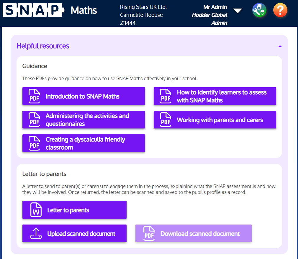The image size is (298, 259).
Task: Click PDF icon for Working with parents
Action: click(x=166, y=120)
